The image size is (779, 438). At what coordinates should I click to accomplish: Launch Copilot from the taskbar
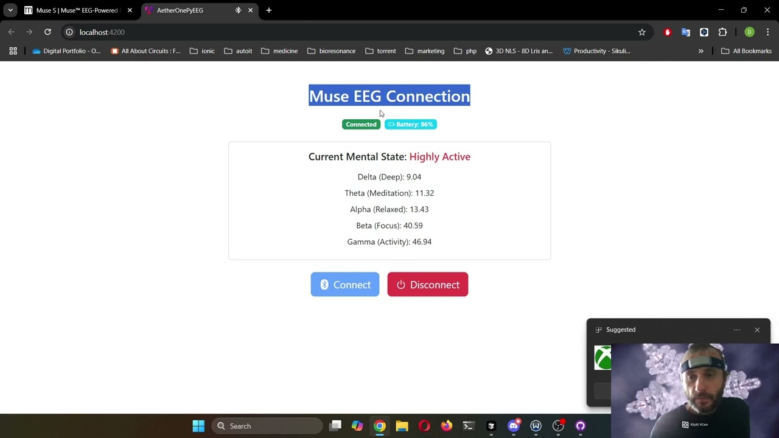click(357, 426)
